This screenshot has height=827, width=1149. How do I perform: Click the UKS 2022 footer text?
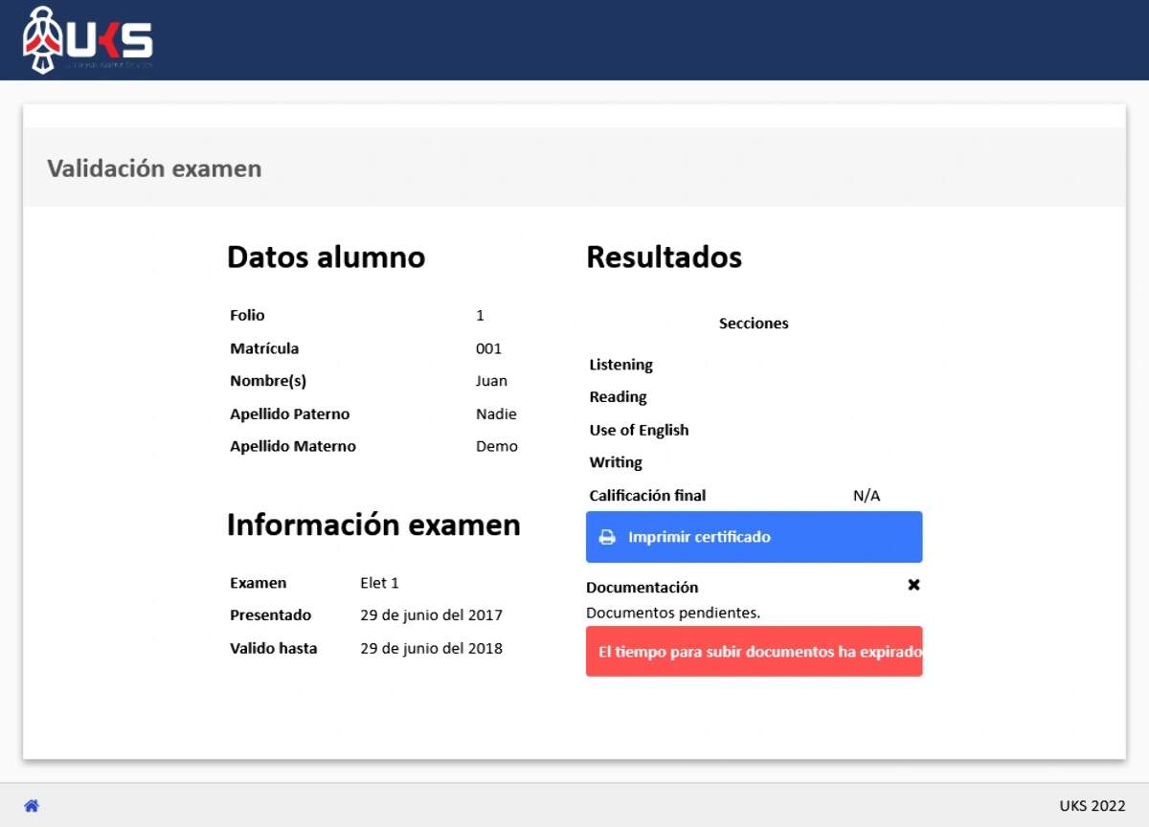[x=1093, y=806]
